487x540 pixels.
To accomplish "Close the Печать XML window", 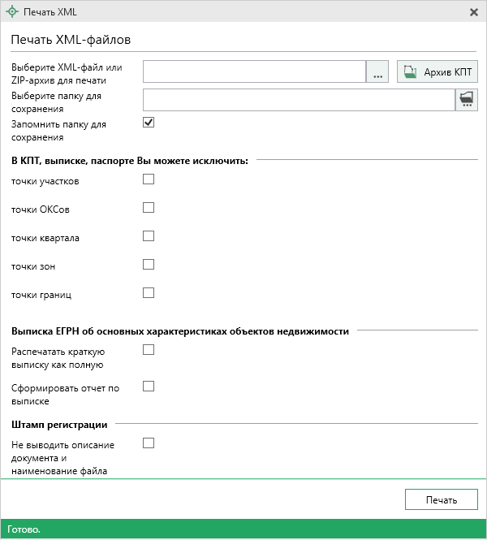I will tap(474, 12).
